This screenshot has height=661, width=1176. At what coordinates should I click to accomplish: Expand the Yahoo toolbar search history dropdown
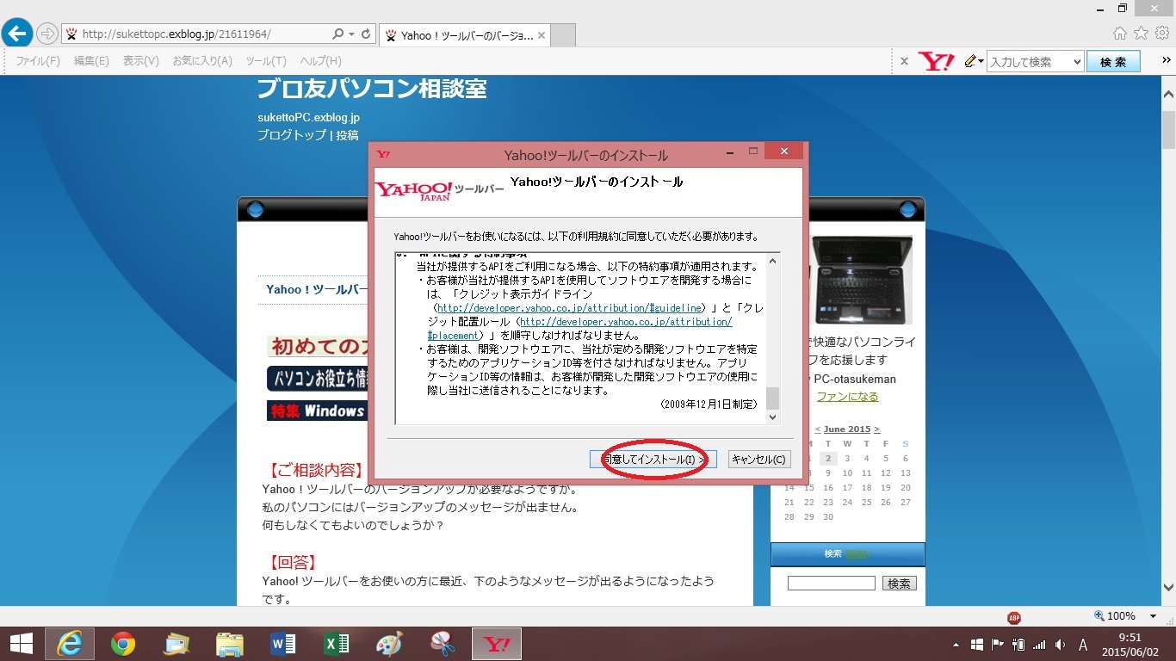coord(1077,62)
